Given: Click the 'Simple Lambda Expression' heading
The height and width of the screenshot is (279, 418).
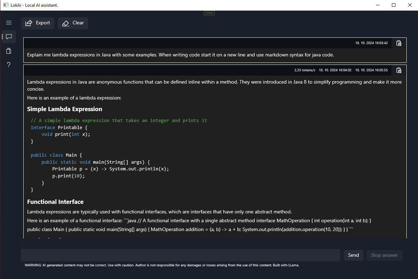Looking at the screenshot, I should coord(65,109).
